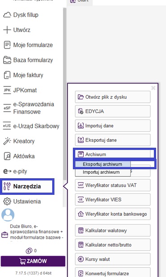166x277 pixels.
Task: Open the Ustawienia gear icon
Action: point(7,202)
